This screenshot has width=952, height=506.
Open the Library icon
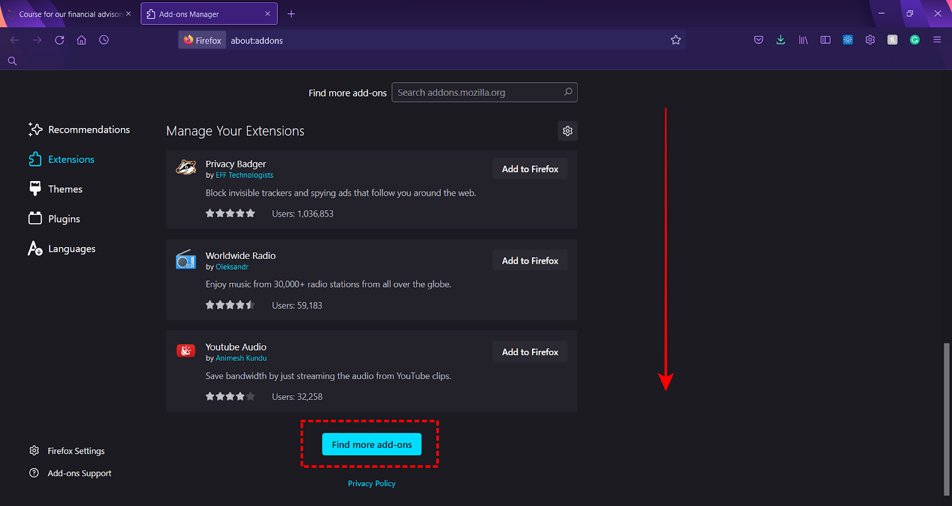click(803, 40)
